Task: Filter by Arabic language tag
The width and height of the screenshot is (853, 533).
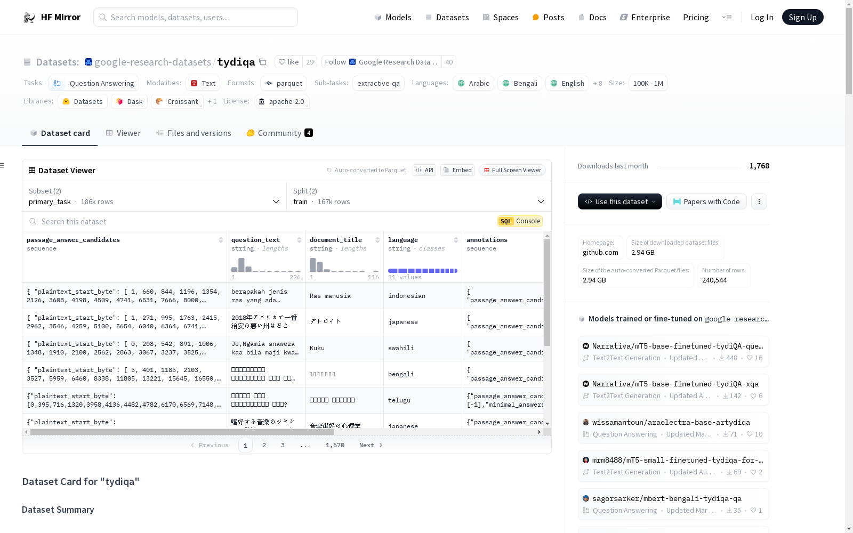Action: coord(473,83)
